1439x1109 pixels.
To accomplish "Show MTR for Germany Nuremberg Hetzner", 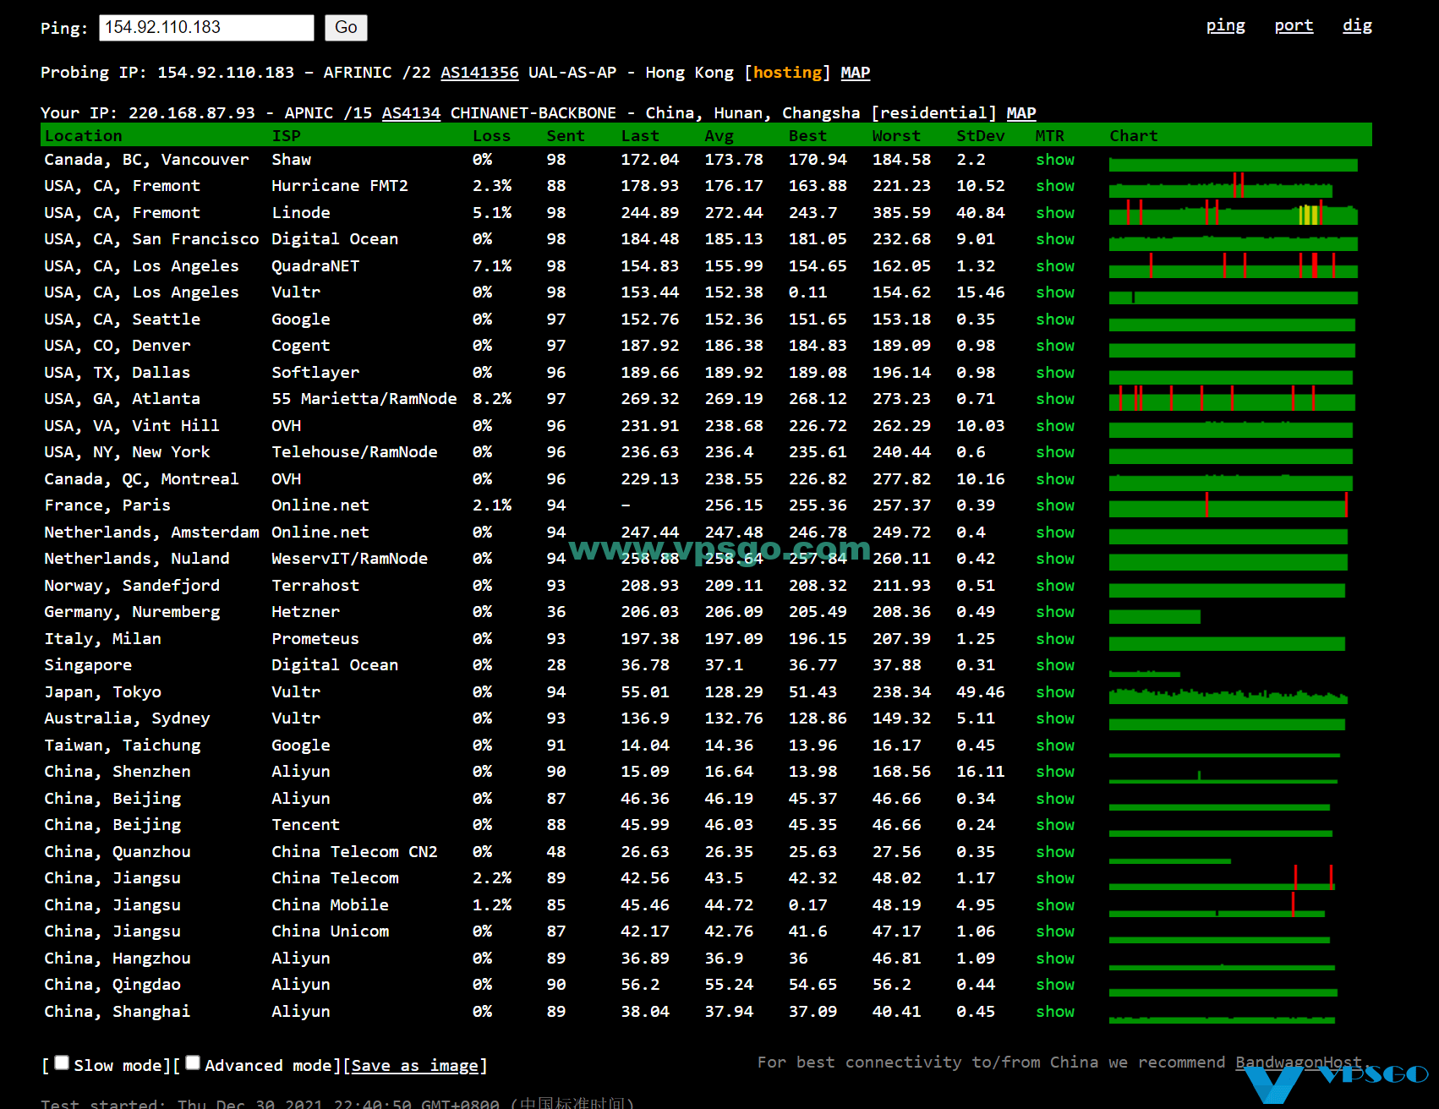I will [x=1055, y=612].
